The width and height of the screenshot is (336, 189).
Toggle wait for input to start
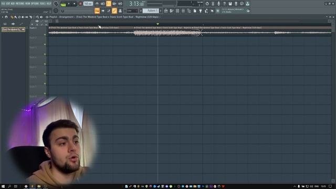pyautogui.click(x=103, y=4)
